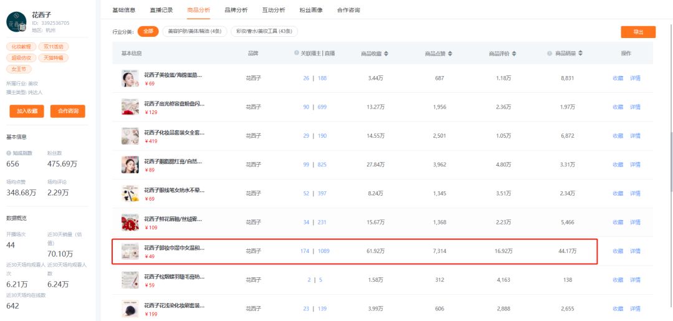Click the 合作咨询 button in sidebar

coord(68,111)
